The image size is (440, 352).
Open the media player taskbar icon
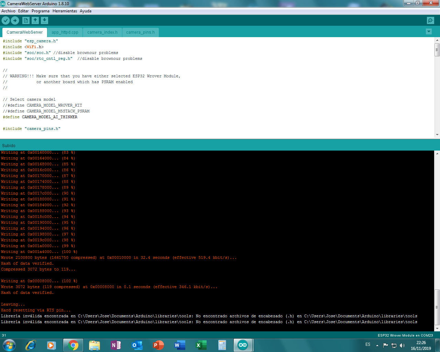click(x=52, y=345)
